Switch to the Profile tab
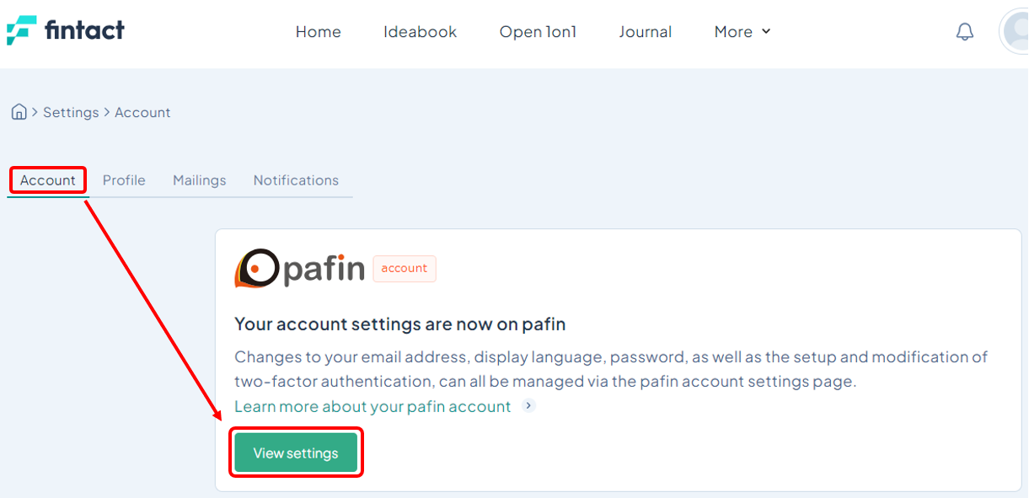Viewport: 1029px width, 498px height. tap(124, 180)
